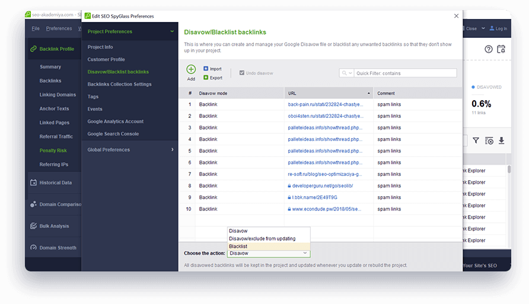Image resolution: width=529 pixels, height=304 pixels.
Task: Open the back-pain.ru backlink URL
Action: point(326,104)
